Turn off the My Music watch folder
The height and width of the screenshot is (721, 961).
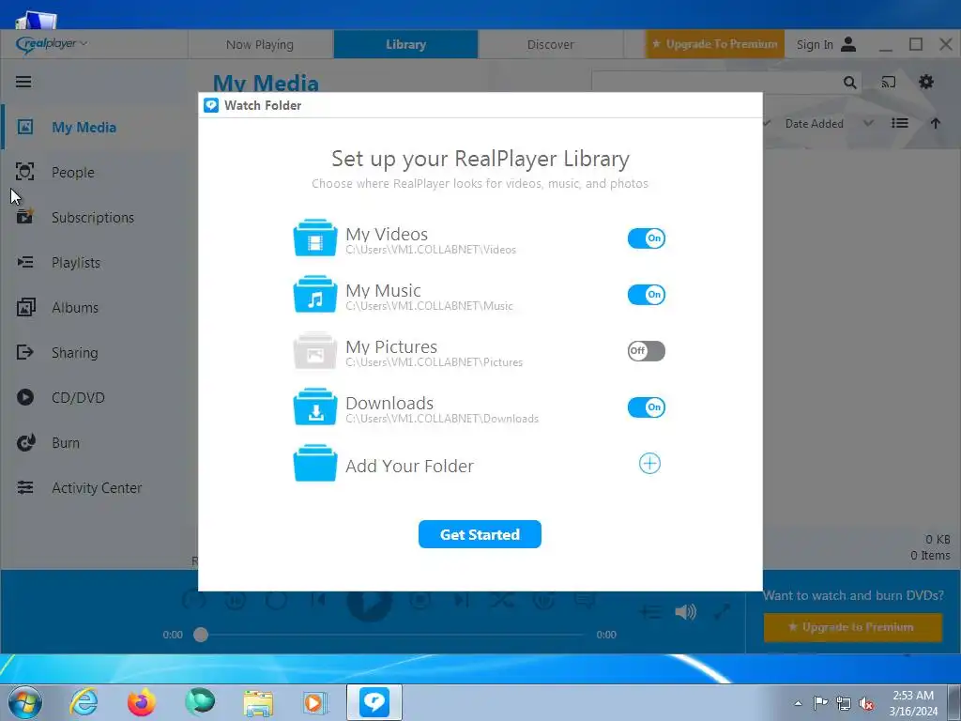tap(646, 295)
